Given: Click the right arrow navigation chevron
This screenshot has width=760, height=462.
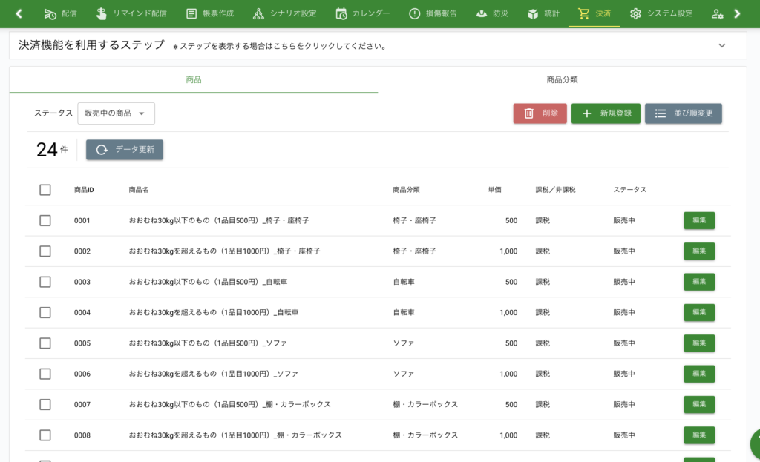Looking at the screenshot, I should (x=737, y=13).
